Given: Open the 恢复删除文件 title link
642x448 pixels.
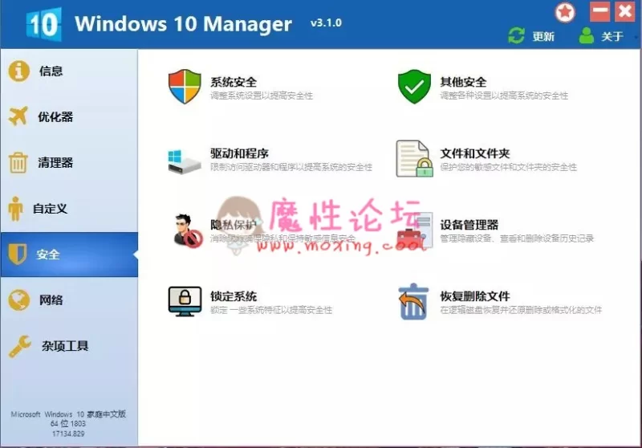Looking at the screenshot, I should point(475,296).
